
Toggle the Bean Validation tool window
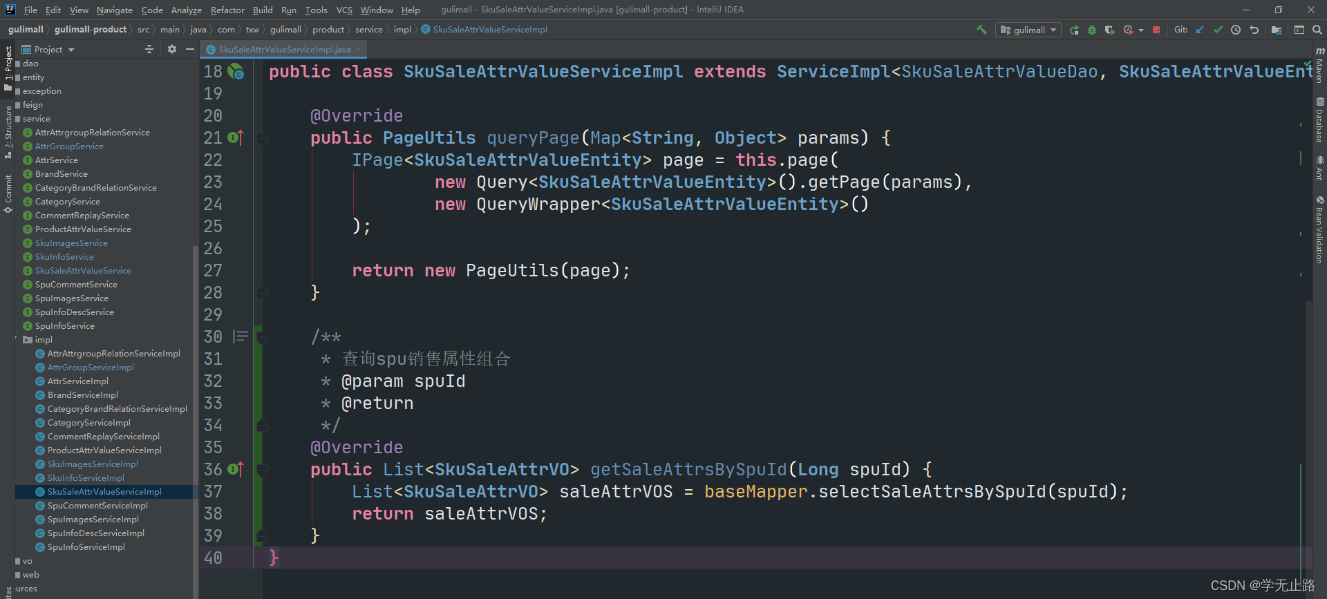(x=1319, y=229)
